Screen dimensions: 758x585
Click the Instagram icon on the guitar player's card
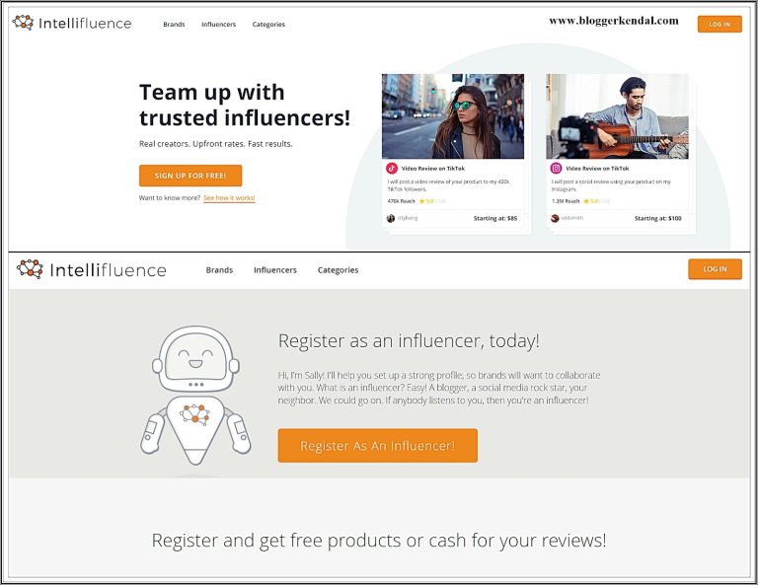click(557, 169)
